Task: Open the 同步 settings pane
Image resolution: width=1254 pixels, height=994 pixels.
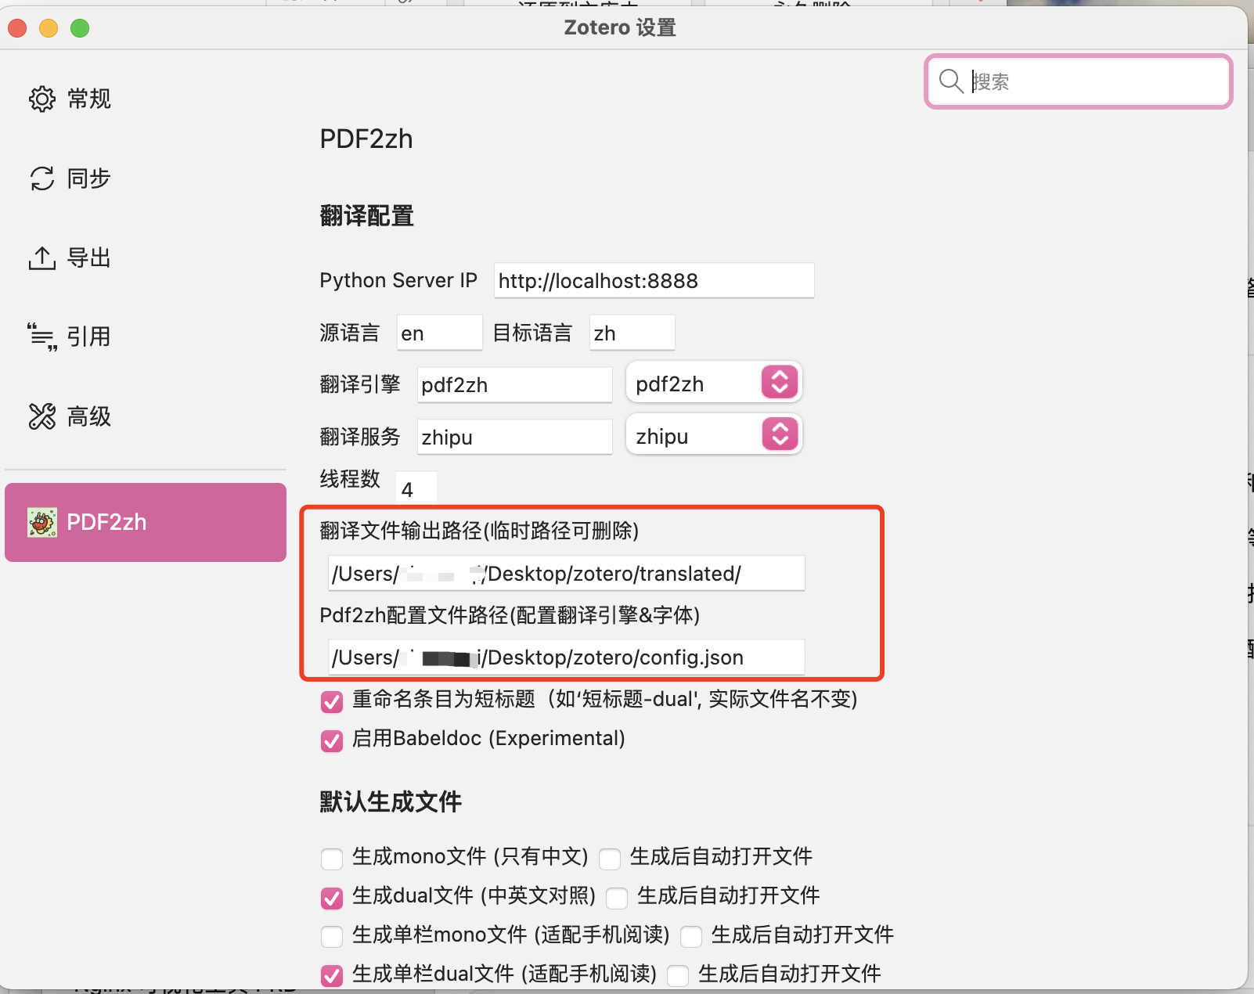Action: click(x=146, y=178)
